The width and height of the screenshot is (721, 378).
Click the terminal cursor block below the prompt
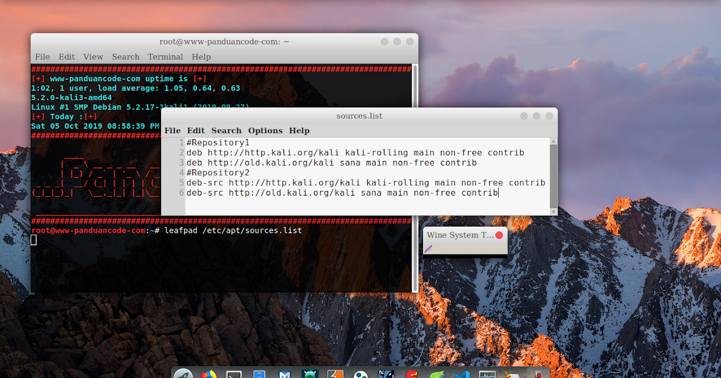34,240
